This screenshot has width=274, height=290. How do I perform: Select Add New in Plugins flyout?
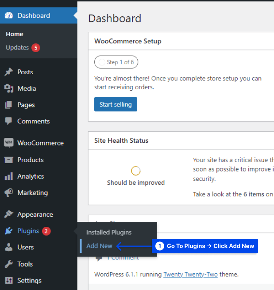(x=100, y=246)
